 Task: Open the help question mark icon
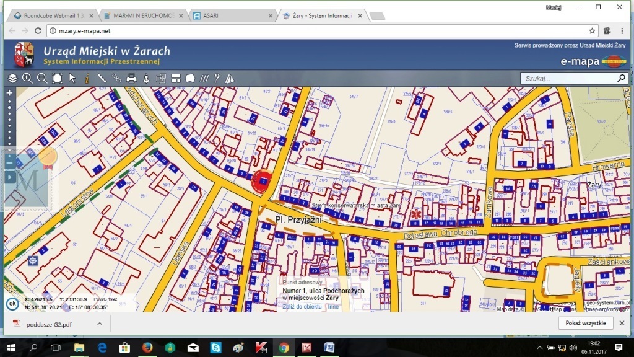coord(217,79)
